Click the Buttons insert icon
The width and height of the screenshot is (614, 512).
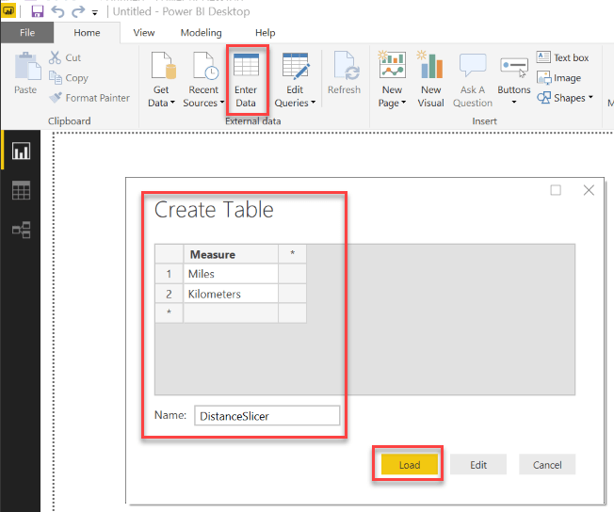point(514,67)
